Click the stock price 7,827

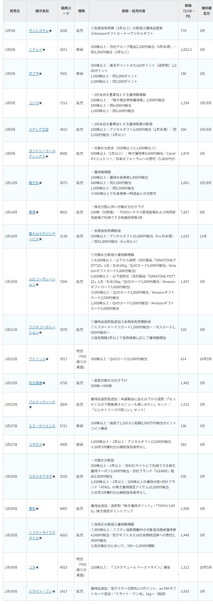point(185,212)
